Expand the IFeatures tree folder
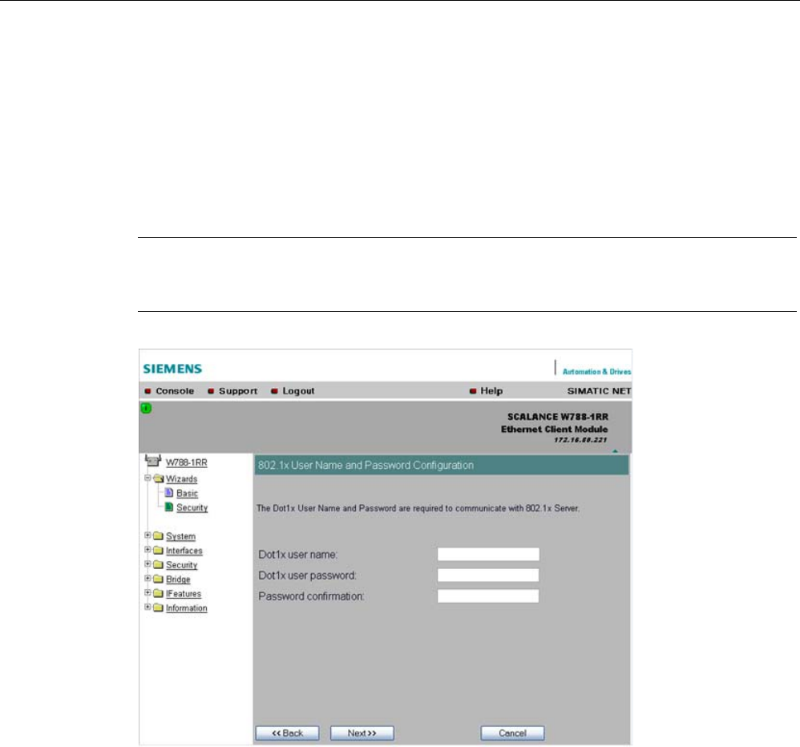The image size is (800, 747). 147,592
